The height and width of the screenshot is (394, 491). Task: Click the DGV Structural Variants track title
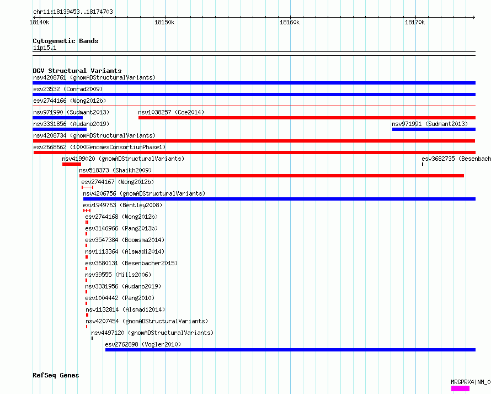(77, 71)
